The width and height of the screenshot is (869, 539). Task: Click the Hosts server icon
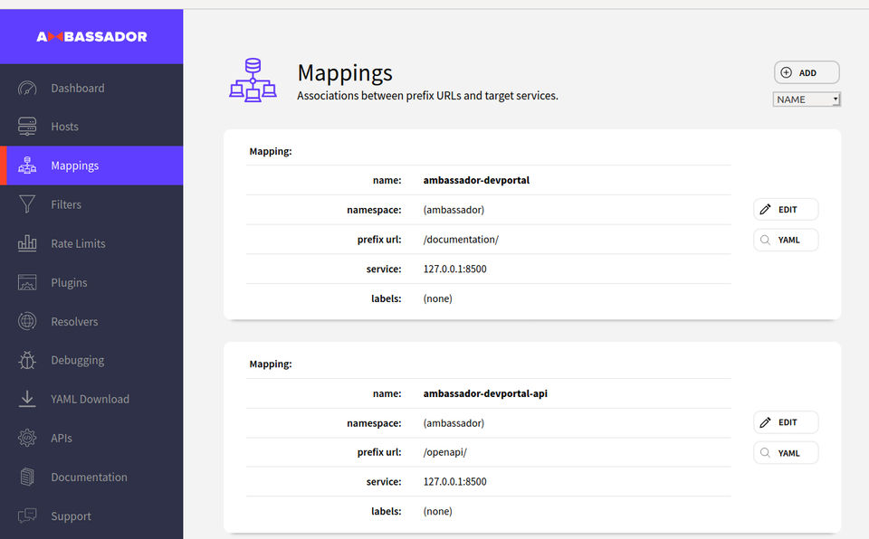(27, 127)
